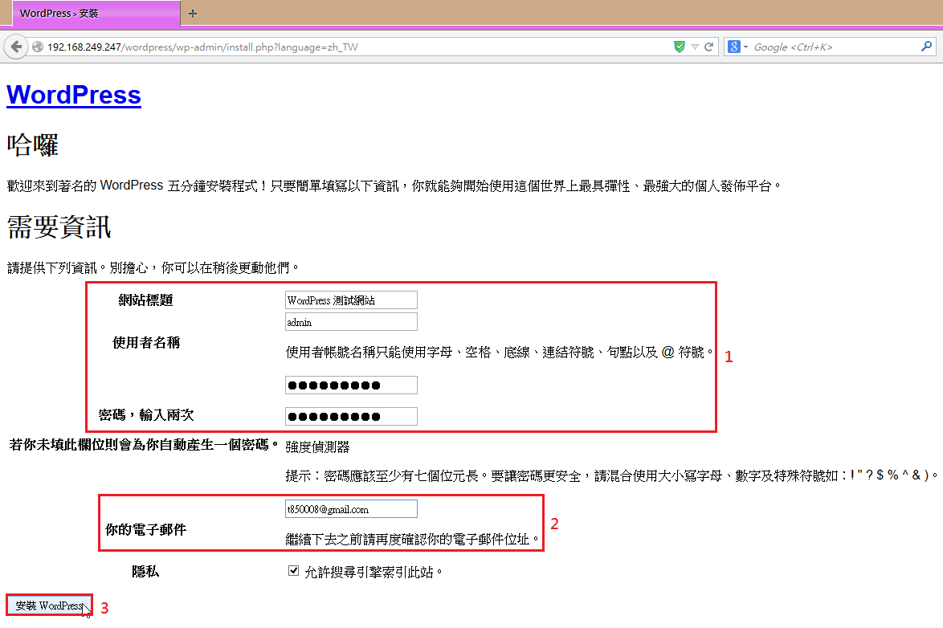Screen dimensions: 943x628
Task: Uncheck the 允許搜尋引擎索引此站 checkbox
Action: click(293, 571)
